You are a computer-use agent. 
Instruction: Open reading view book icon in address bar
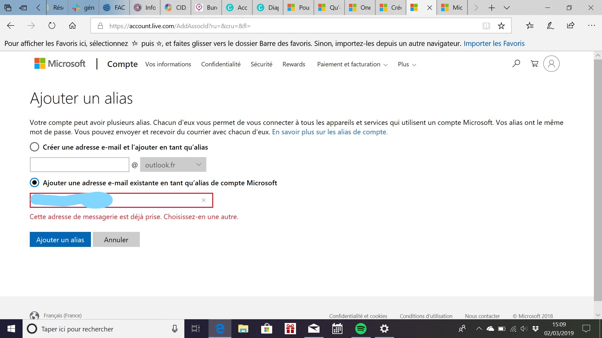[x=486, y=26]
